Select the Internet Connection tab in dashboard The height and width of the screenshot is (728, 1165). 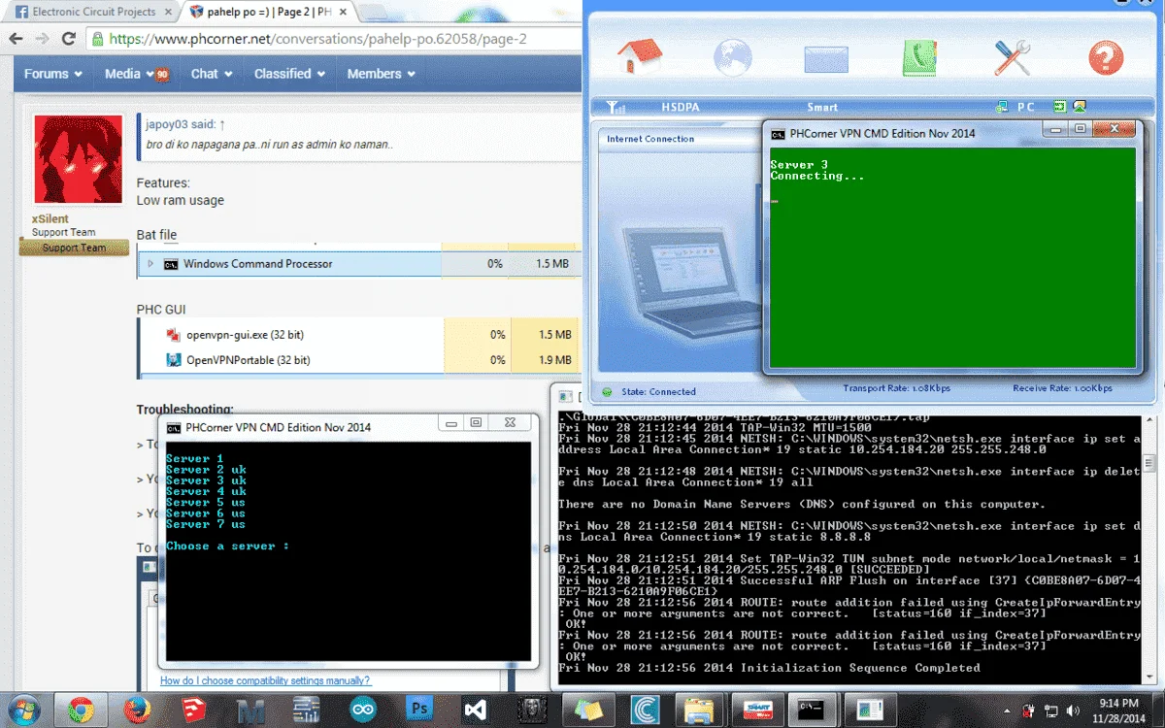(650, 139)
